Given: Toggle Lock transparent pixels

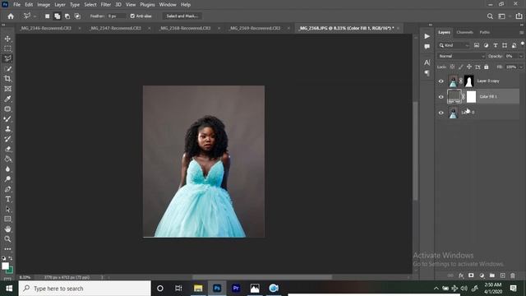Looking at the screenshot, I should pos(452,67).
